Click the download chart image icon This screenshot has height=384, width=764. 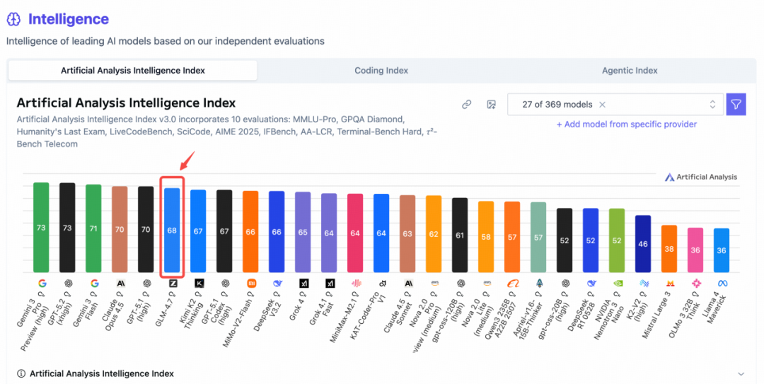coord(491,105)
